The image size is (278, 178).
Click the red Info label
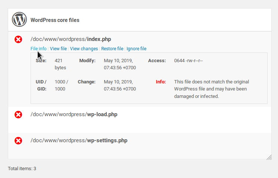161,82
